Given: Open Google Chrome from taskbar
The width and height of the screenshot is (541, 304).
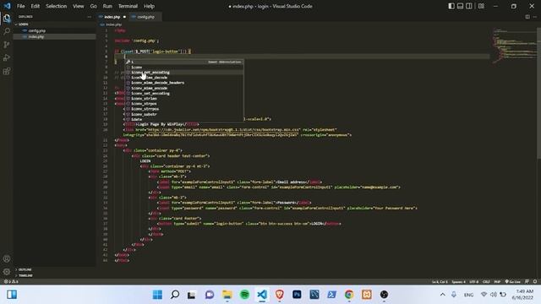Looking at the screenshot, I should (349, 295).
